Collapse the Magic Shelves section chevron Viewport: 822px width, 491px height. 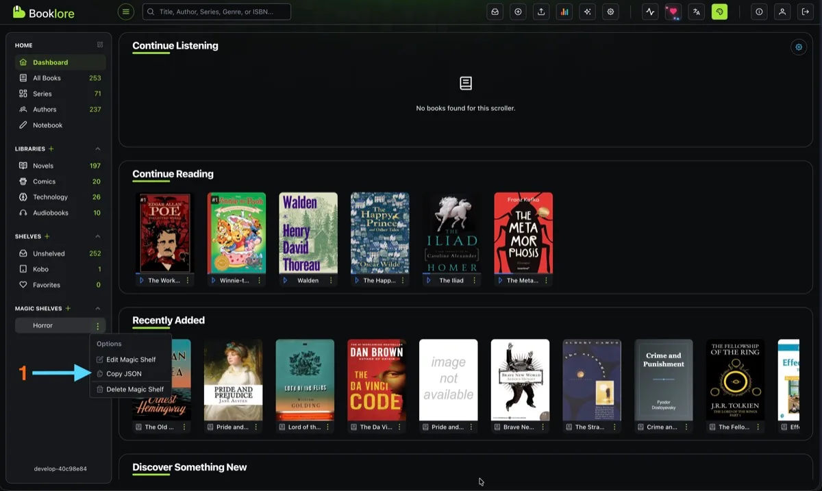click(98, 309)
